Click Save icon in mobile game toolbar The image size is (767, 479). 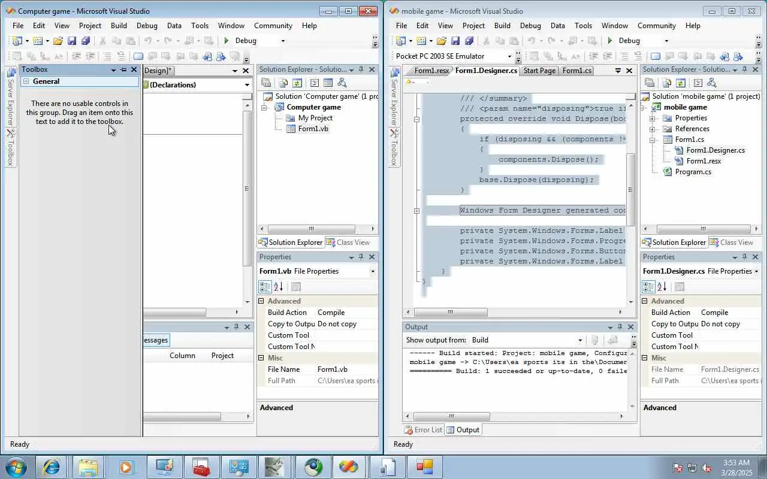455,41
